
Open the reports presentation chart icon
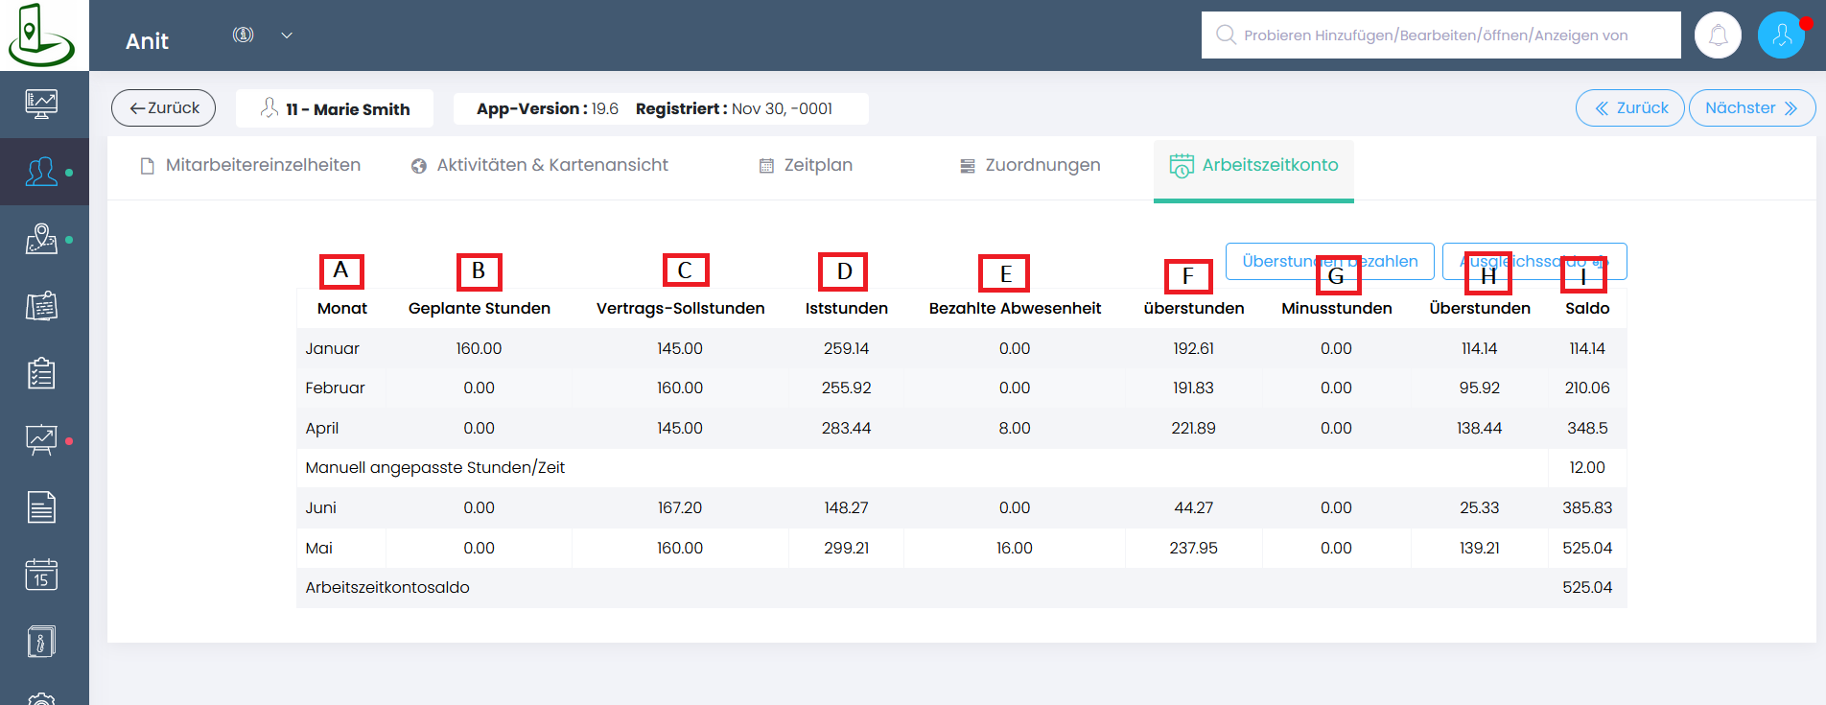click(41, 440)
